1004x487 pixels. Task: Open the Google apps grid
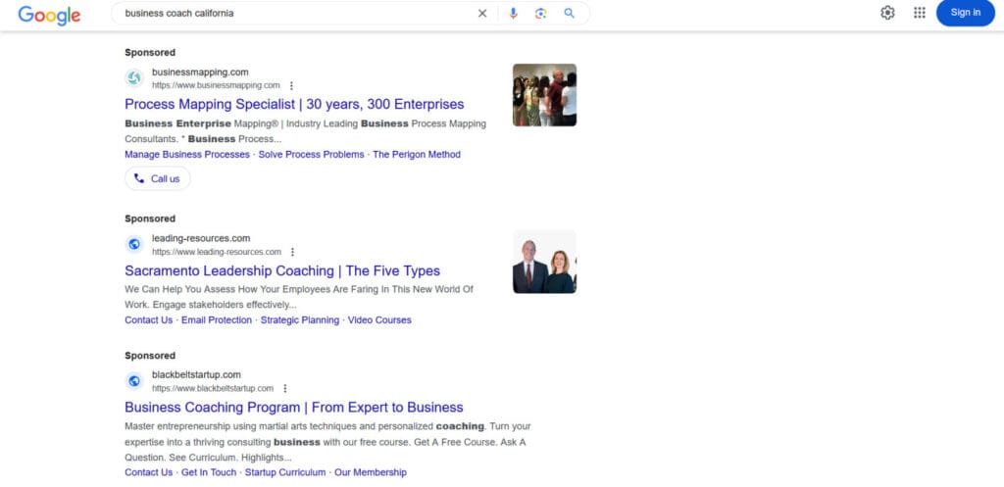coord(920,13)
